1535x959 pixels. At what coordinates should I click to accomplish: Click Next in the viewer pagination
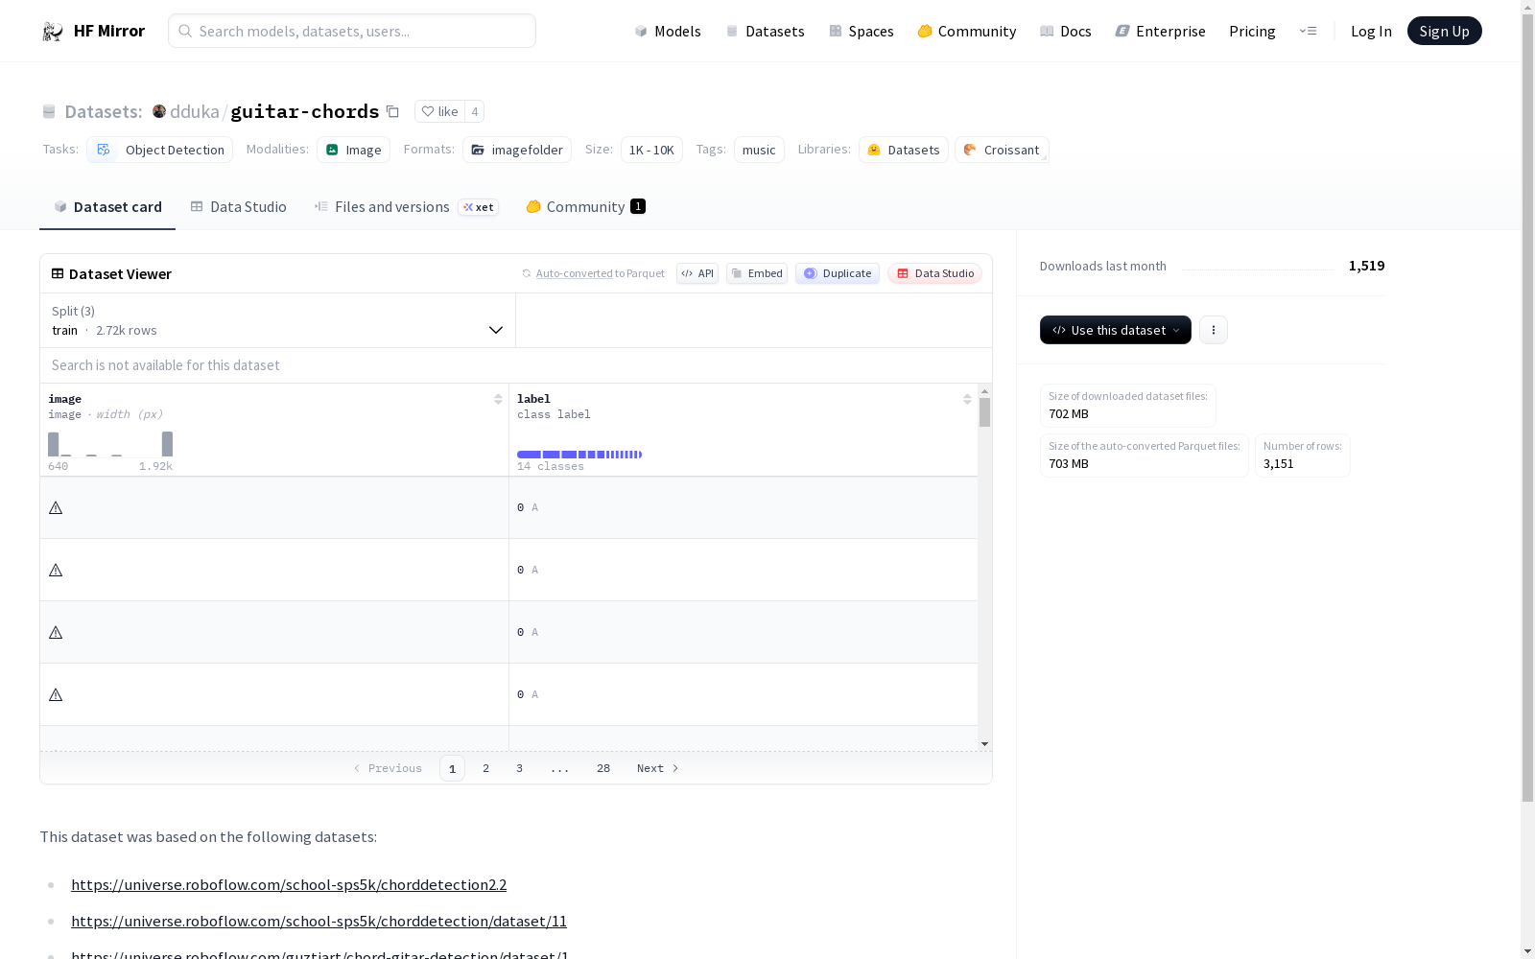[x=658, y=768]
